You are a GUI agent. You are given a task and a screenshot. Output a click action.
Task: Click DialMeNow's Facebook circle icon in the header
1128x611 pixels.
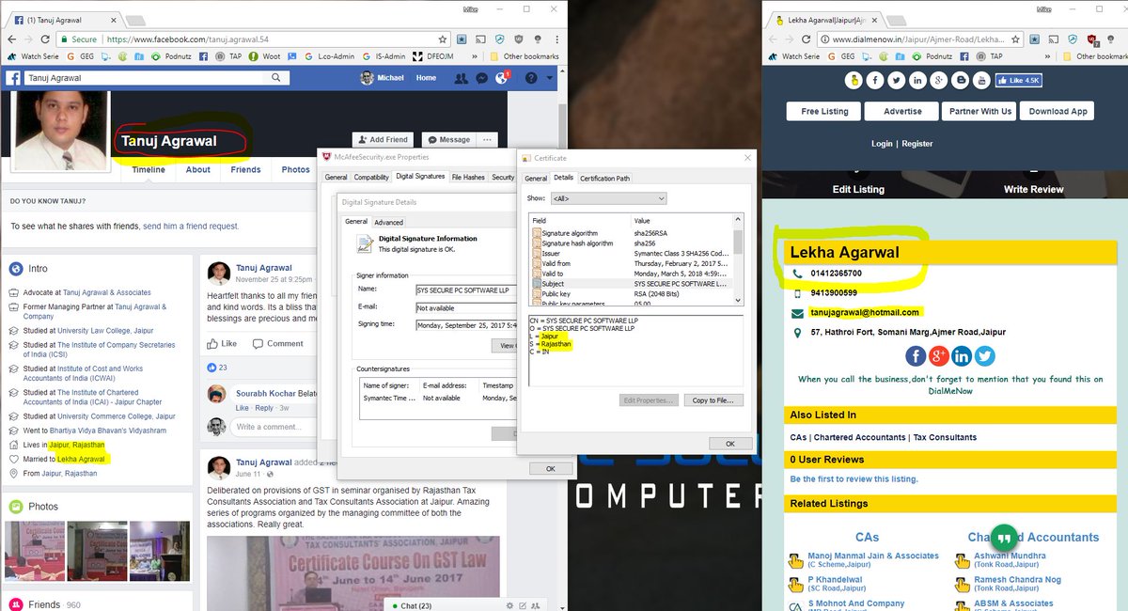coord(875,81)
